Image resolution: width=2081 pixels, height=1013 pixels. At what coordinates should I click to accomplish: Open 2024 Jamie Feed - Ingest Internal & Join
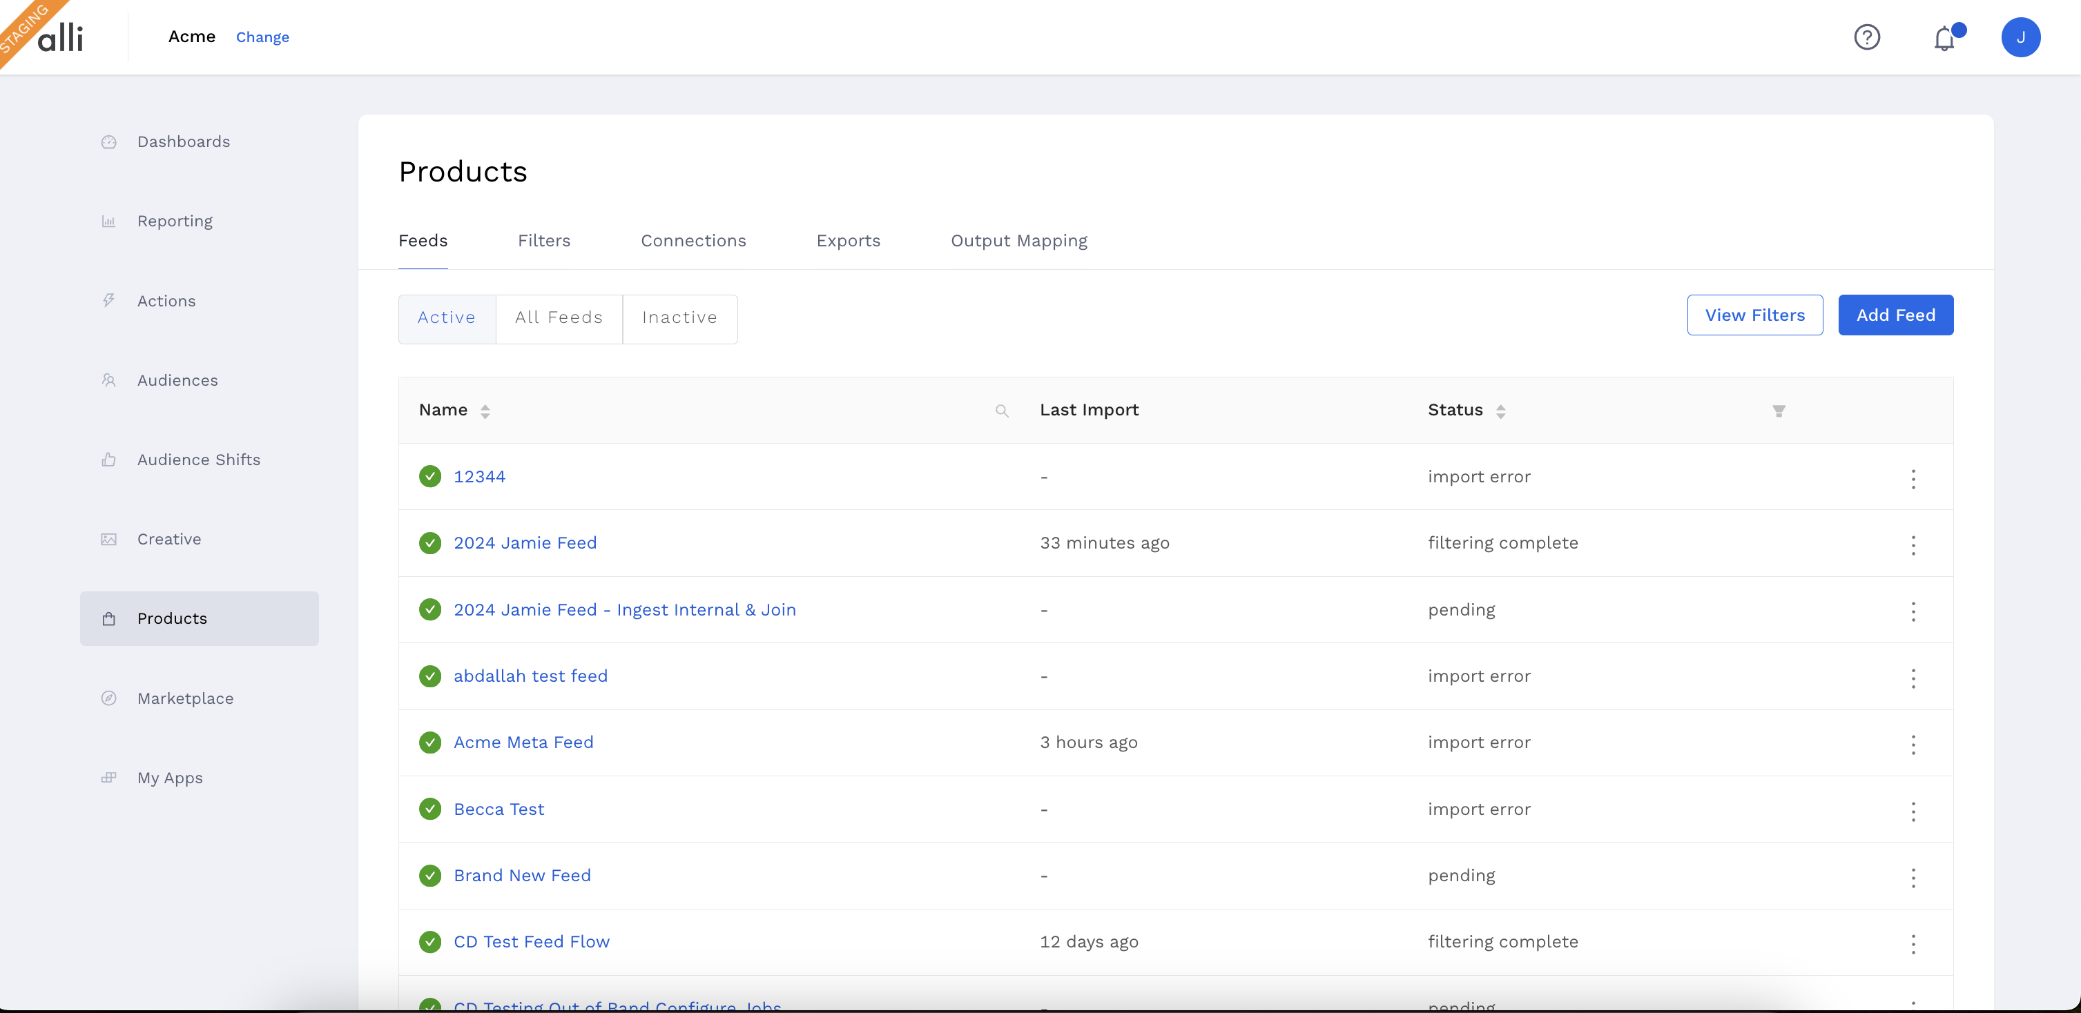coord(624,610)
